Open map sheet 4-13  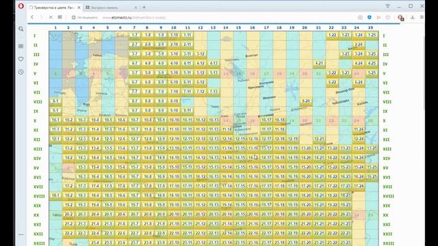point(214,64)
